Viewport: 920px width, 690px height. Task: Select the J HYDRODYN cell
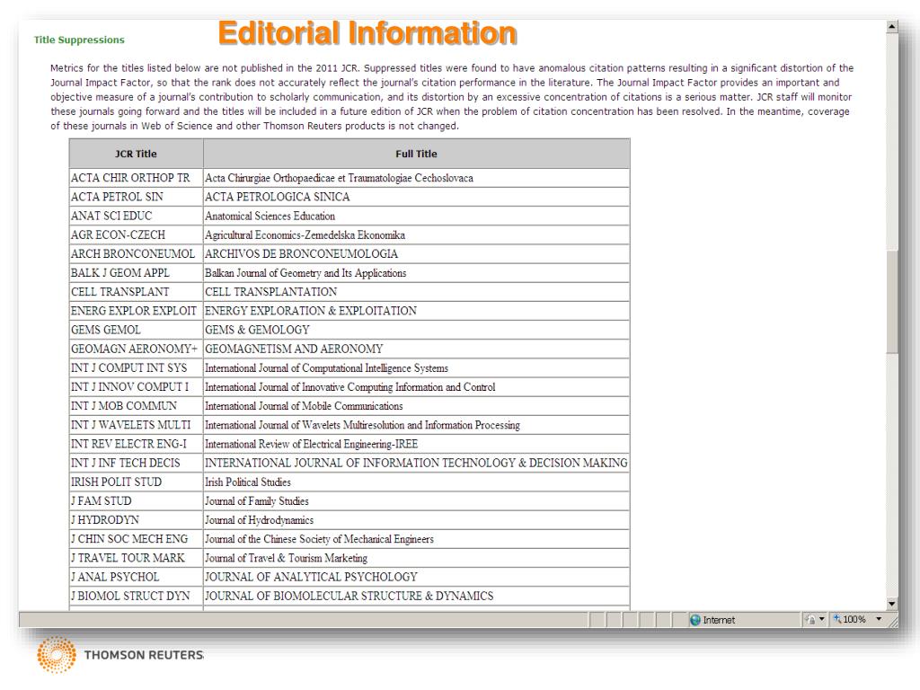click(x=137, y=520)
